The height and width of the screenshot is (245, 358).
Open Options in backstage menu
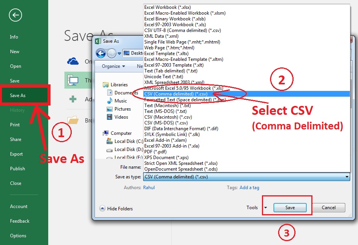coord(18,236)
